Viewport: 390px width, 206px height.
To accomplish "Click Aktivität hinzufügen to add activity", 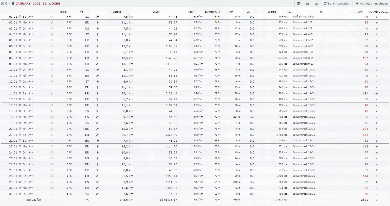I will tap(372, 4).
